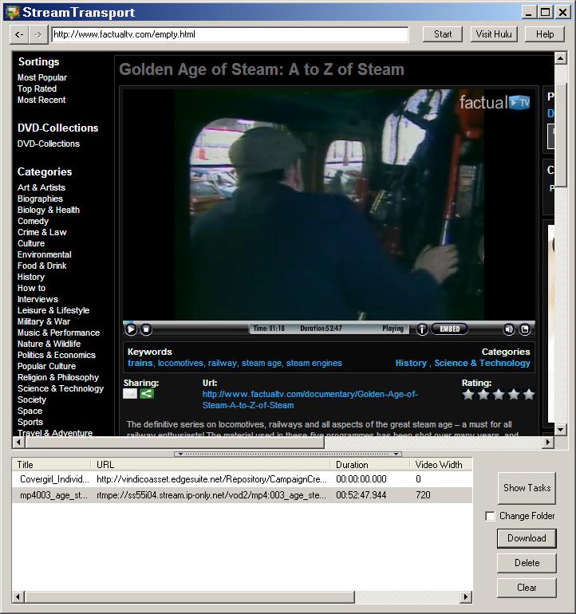Click the Clear button
The image size is (576, 614).
click(527, 588)
